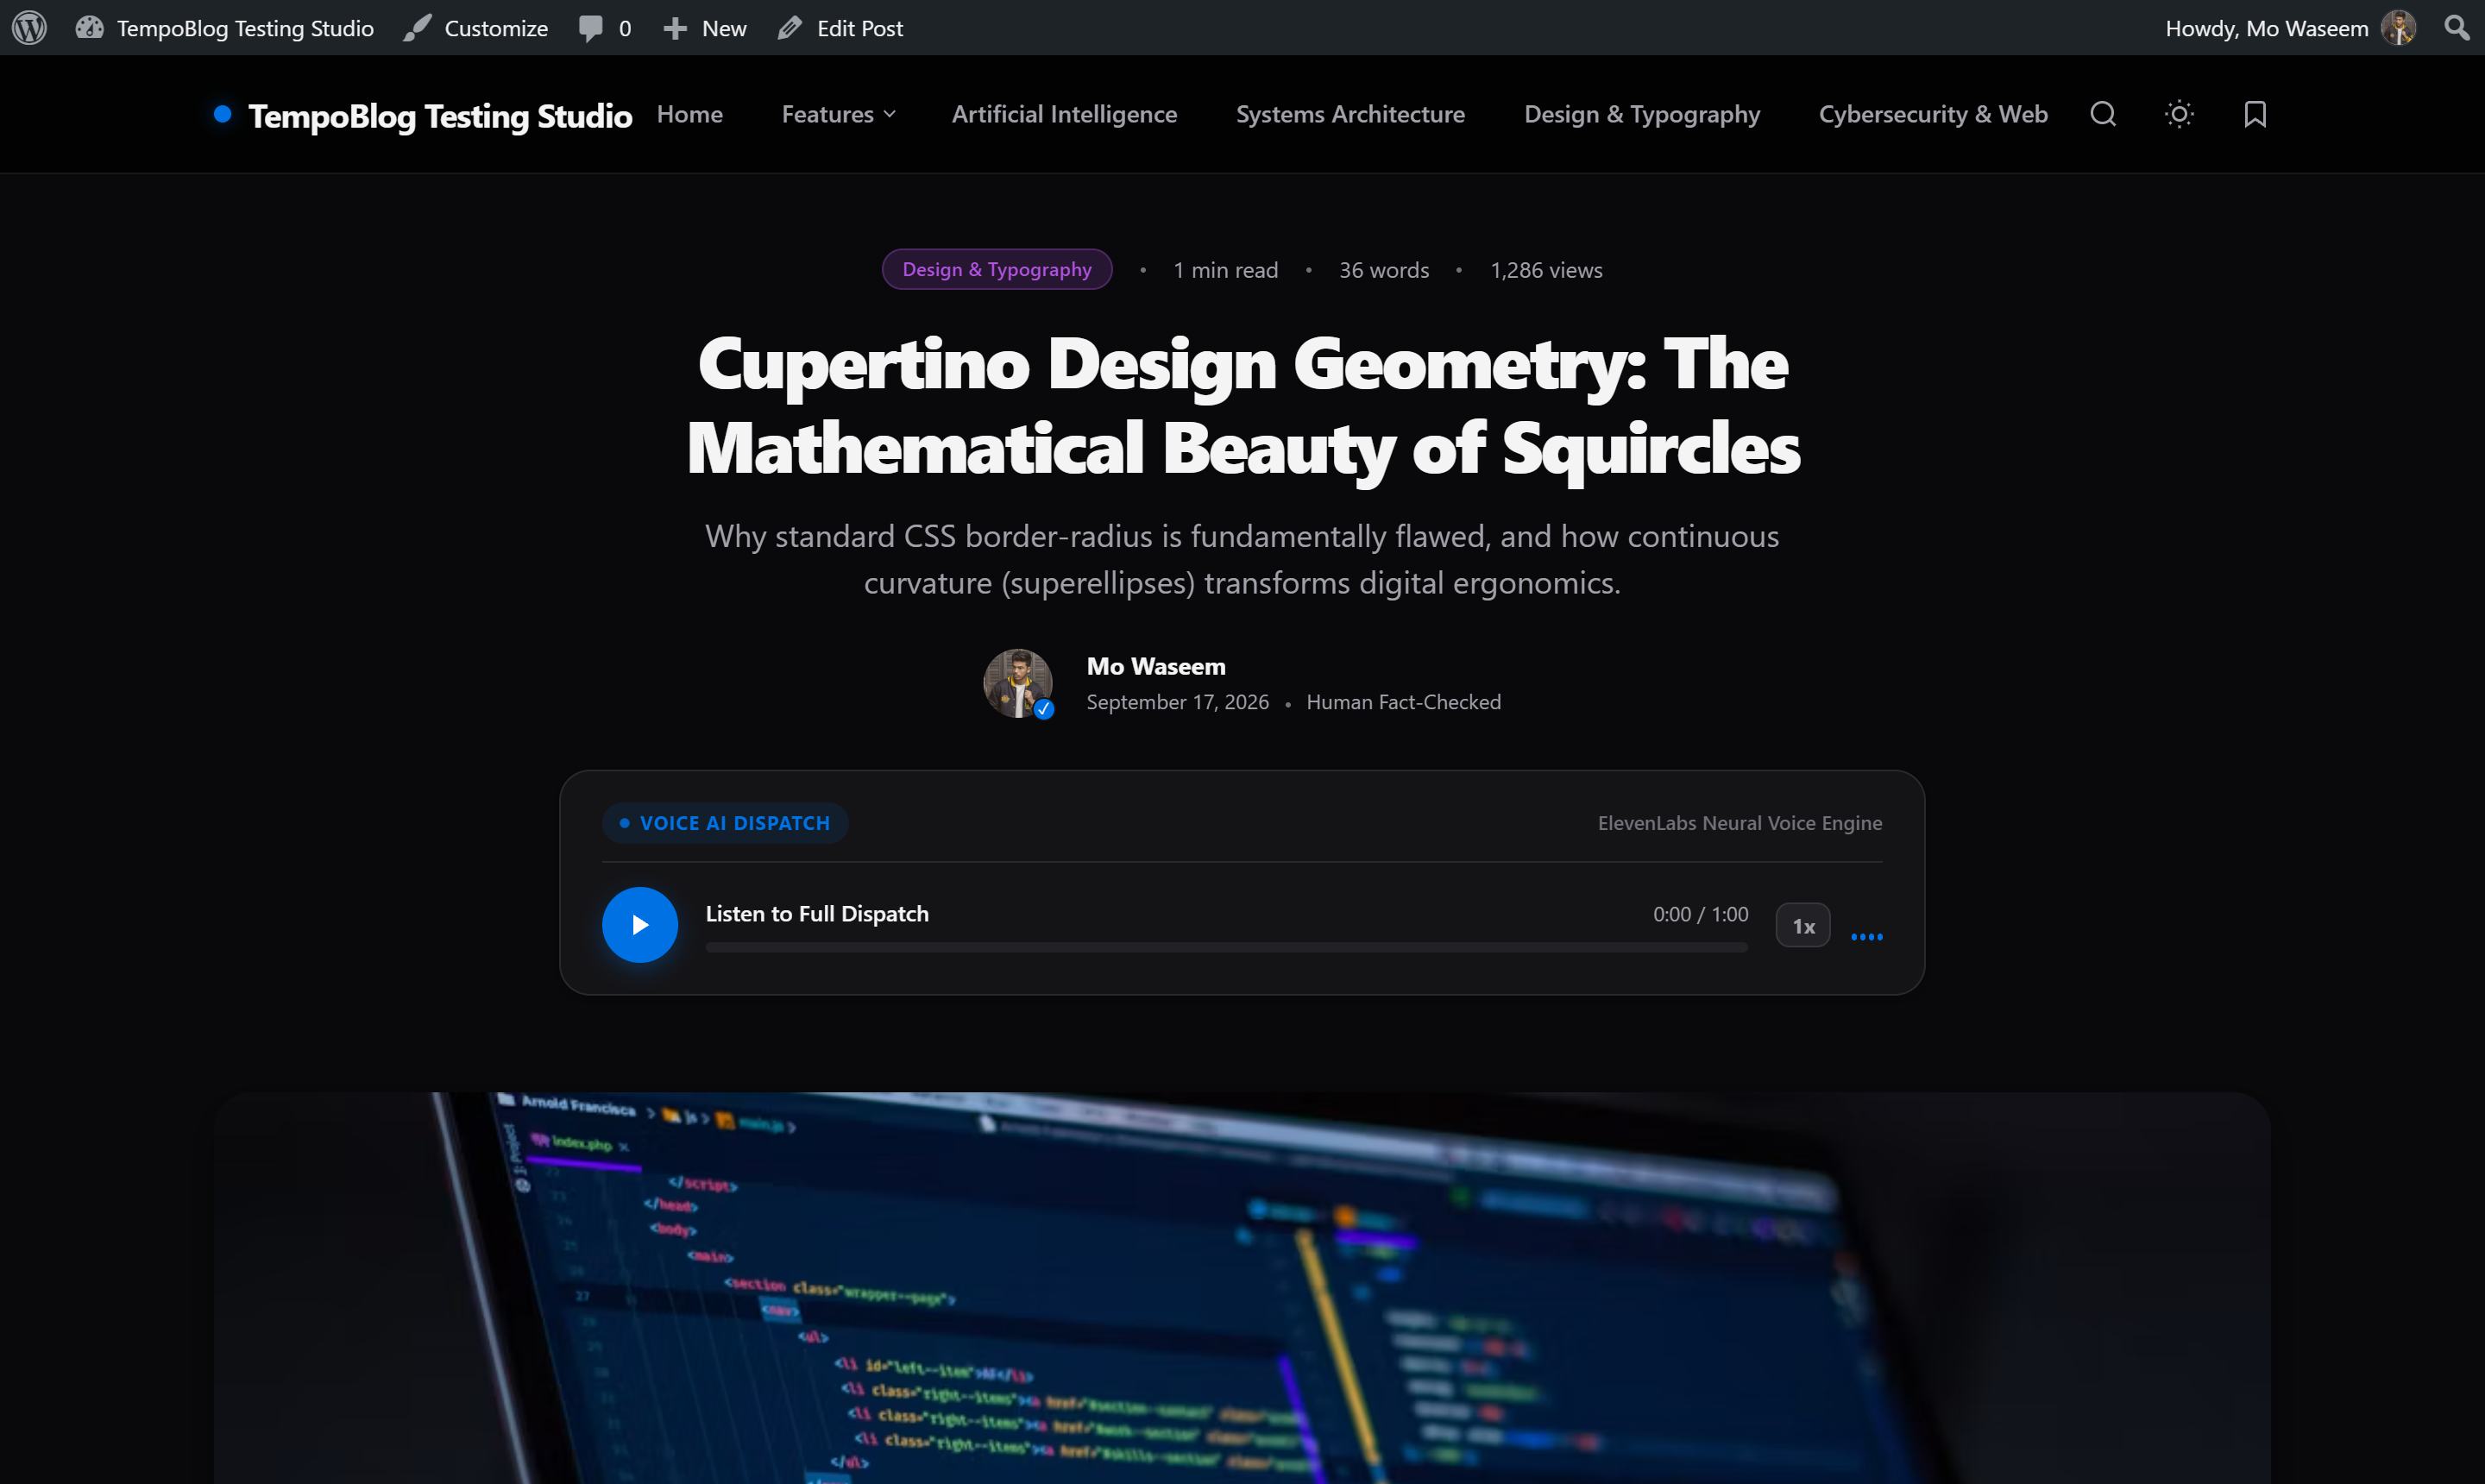Click the featured laptop code image
Viewport: 2485px width, 1484px height.
click(1242, 1288)
